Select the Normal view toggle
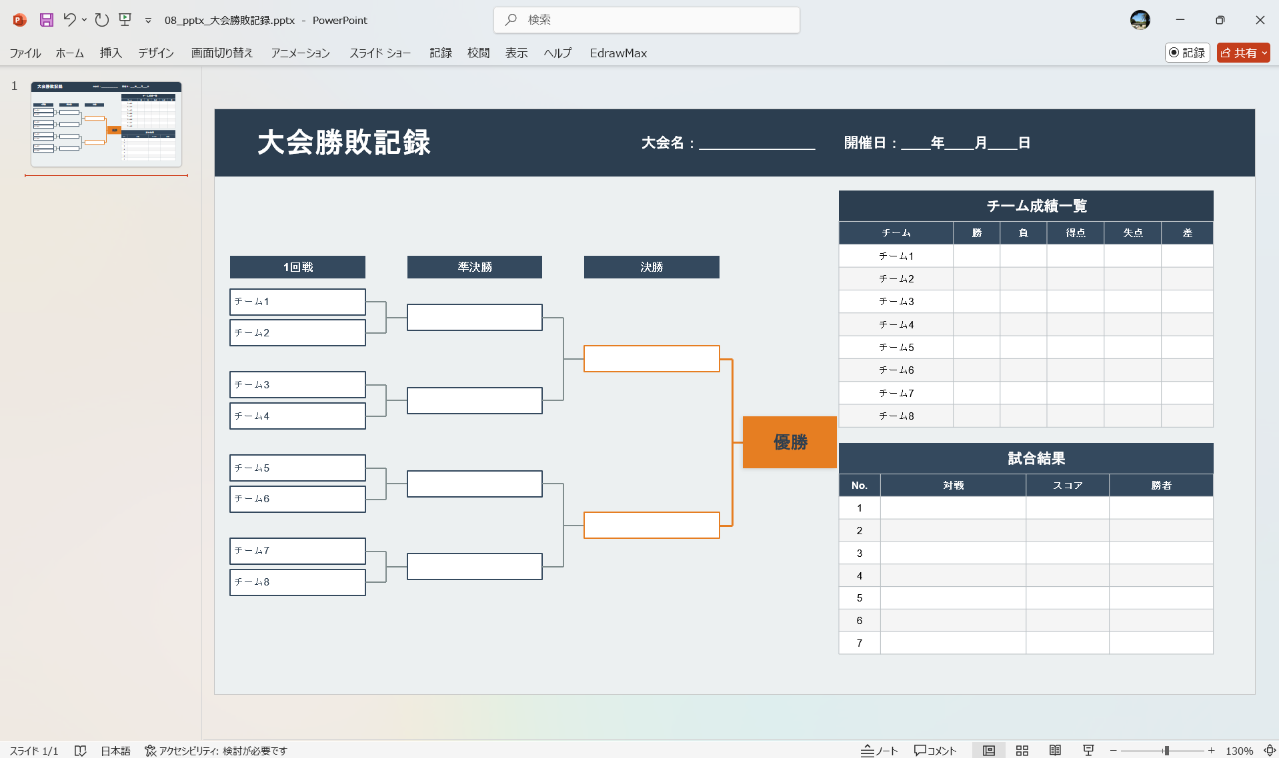Viewport: 1279px width, 758px height. [990, 750]
